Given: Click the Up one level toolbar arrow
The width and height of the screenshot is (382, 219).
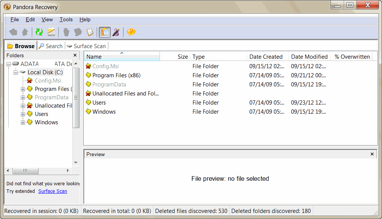Looking at the screenshot, I should (x=25, y=32).
